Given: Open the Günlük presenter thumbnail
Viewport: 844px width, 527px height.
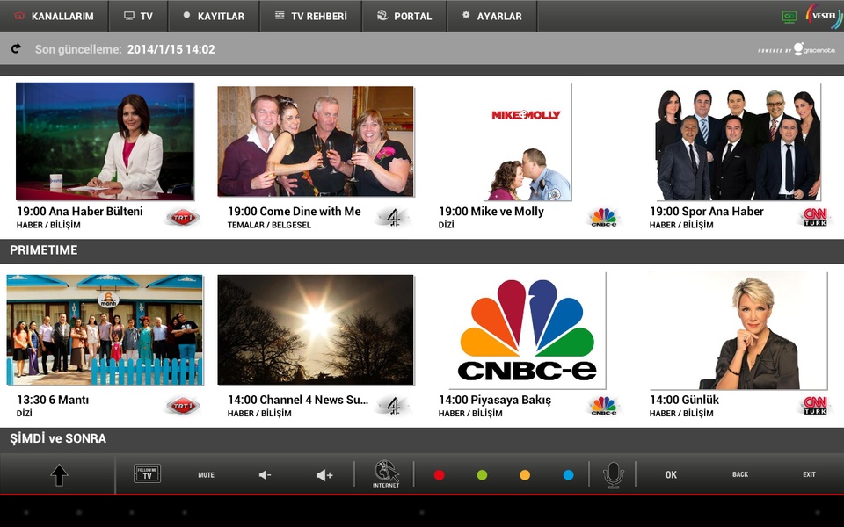Looking at the screenshot, I should [x=738, y=330].
